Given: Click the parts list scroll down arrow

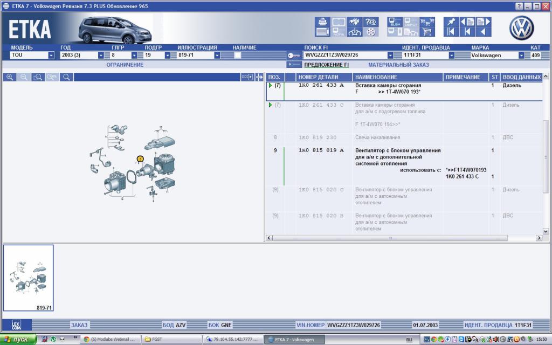Looking at the screenshot, I should (546, 231).
